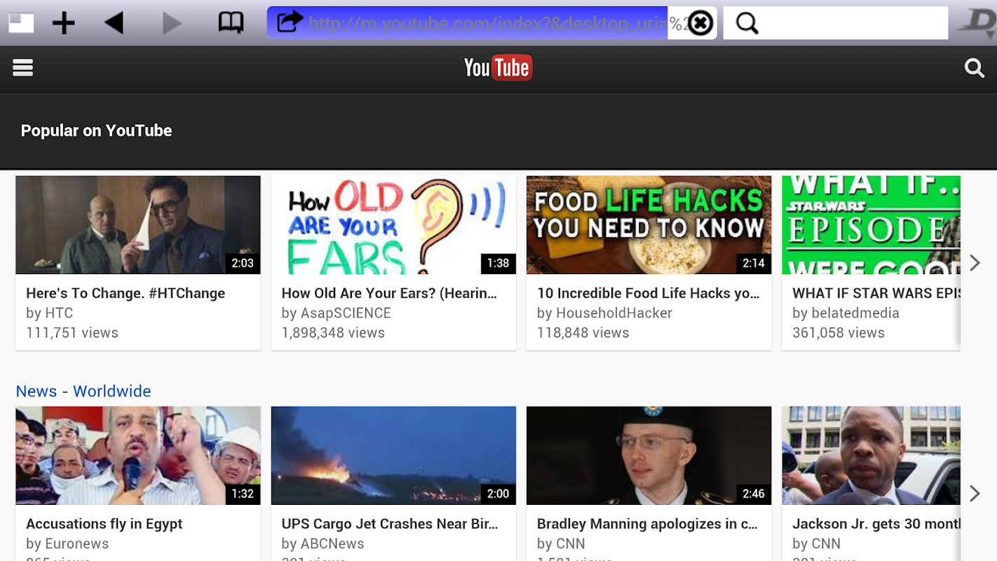The height and width of the screenshot is (561, 997).
Task: Add a new tab with plus icon
Action: 64,23
